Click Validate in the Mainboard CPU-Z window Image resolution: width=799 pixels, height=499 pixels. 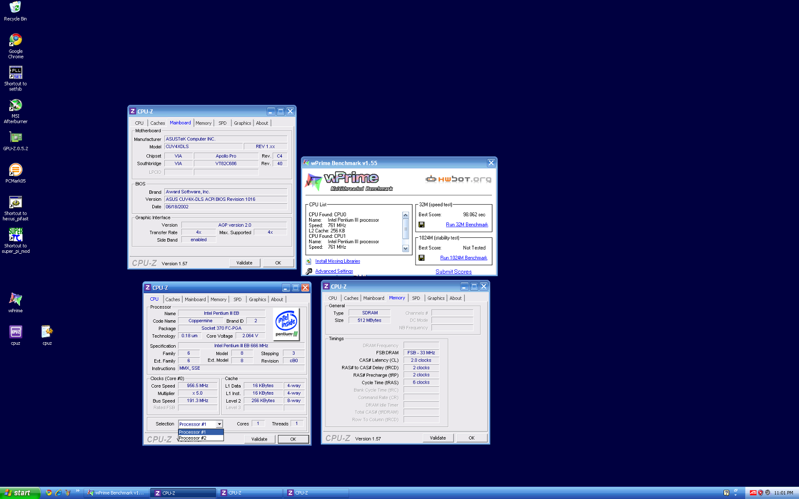point(244,263)
